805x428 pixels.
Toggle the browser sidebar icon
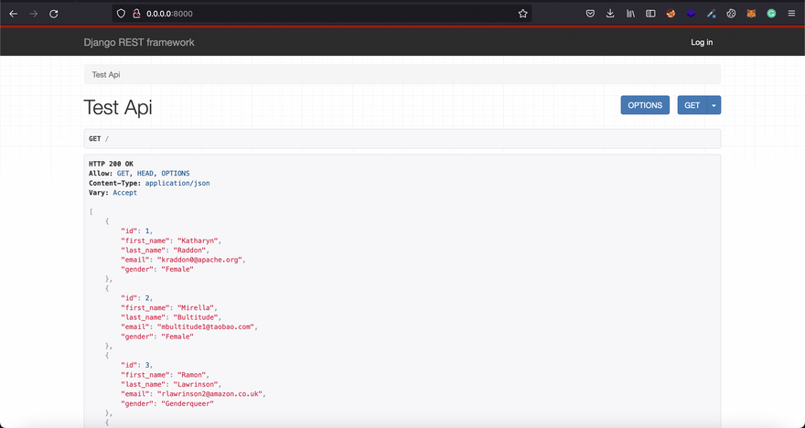[651, 14]
